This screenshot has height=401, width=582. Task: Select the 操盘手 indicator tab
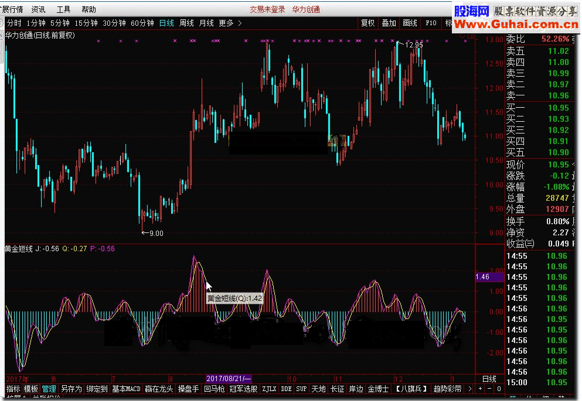(x=189, y=389)
